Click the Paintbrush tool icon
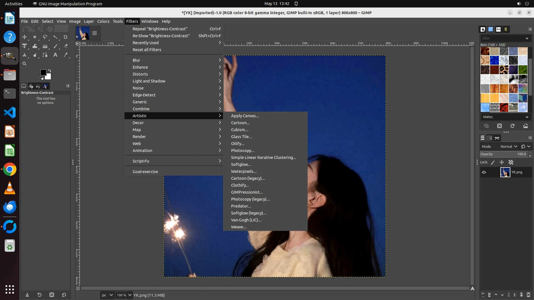Image resolution: width=534 pixels, height=300 pixels. [55, 46]
